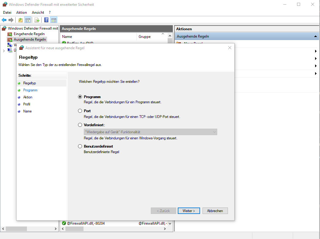Click the sort chevron above Gruppe column

click(163, 34)
